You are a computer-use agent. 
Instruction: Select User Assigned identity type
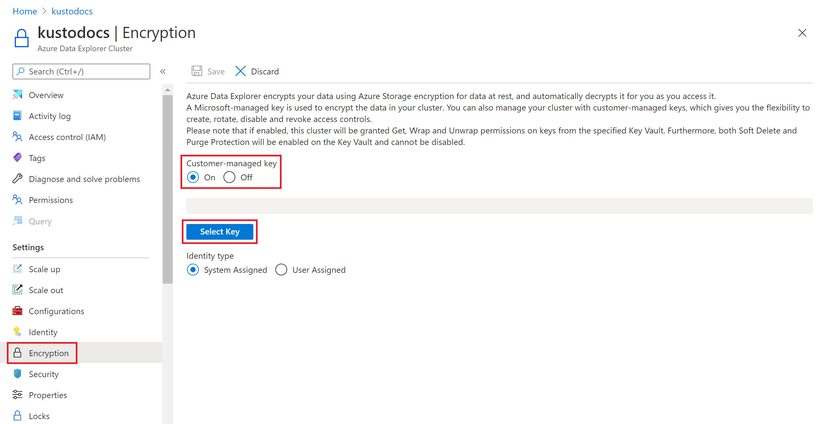[x=282, y=269]
